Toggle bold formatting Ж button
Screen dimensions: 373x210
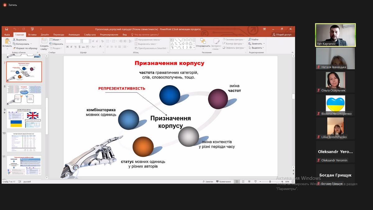point(67,47)
